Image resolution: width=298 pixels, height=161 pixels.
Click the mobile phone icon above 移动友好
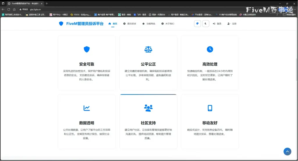point(210,108)
